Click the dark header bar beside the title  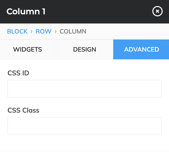[x=97, y=12]
